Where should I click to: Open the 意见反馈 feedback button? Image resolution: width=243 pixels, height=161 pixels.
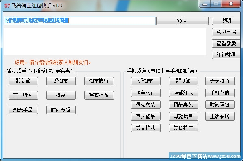click(226, 32)
